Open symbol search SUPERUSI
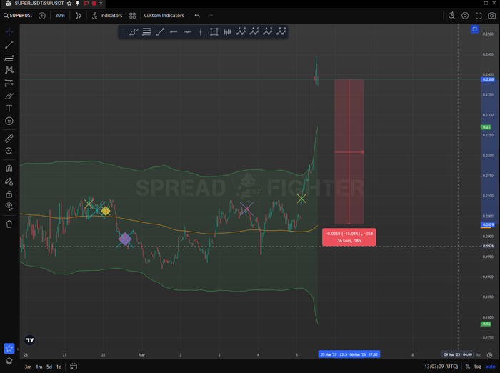The width and height of the screenshot is (500, 373). pyautogui.click(x=18, y=15)
